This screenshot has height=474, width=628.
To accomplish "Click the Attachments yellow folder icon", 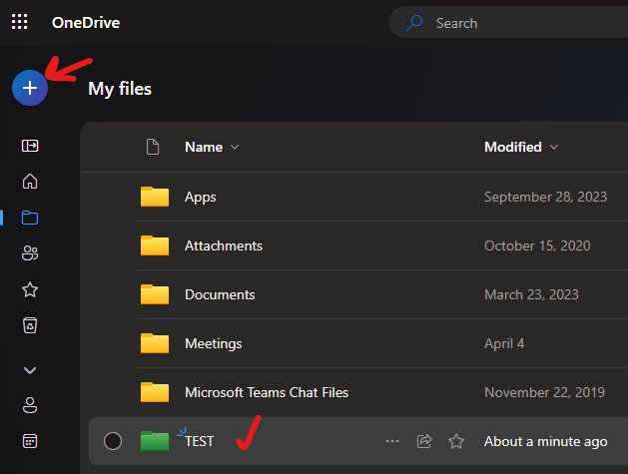I will click(155, 245).
